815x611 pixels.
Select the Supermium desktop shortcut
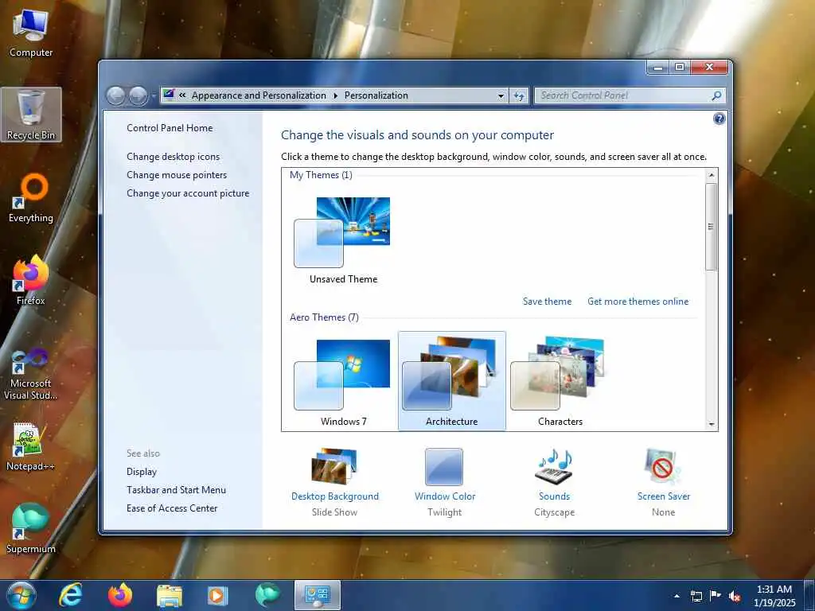(31, 529)
